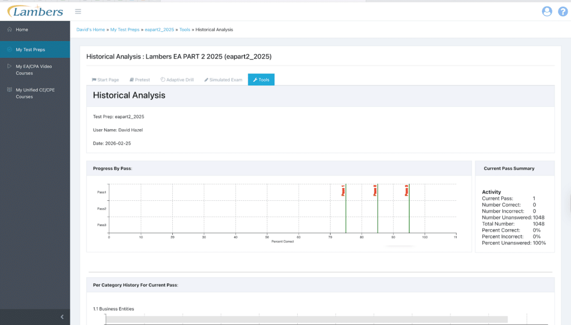This screenshot has width=571, height=325.
Task: Follow the David's Home breadcrumb link
Action: click(x=90, y=29)
